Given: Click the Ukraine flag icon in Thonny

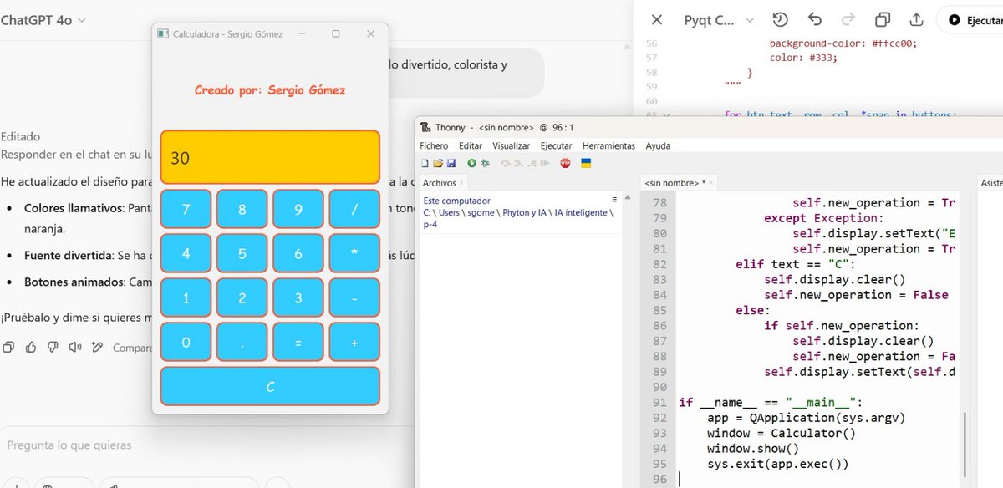Looking at the screenshot, I should [x=585, y=163].
